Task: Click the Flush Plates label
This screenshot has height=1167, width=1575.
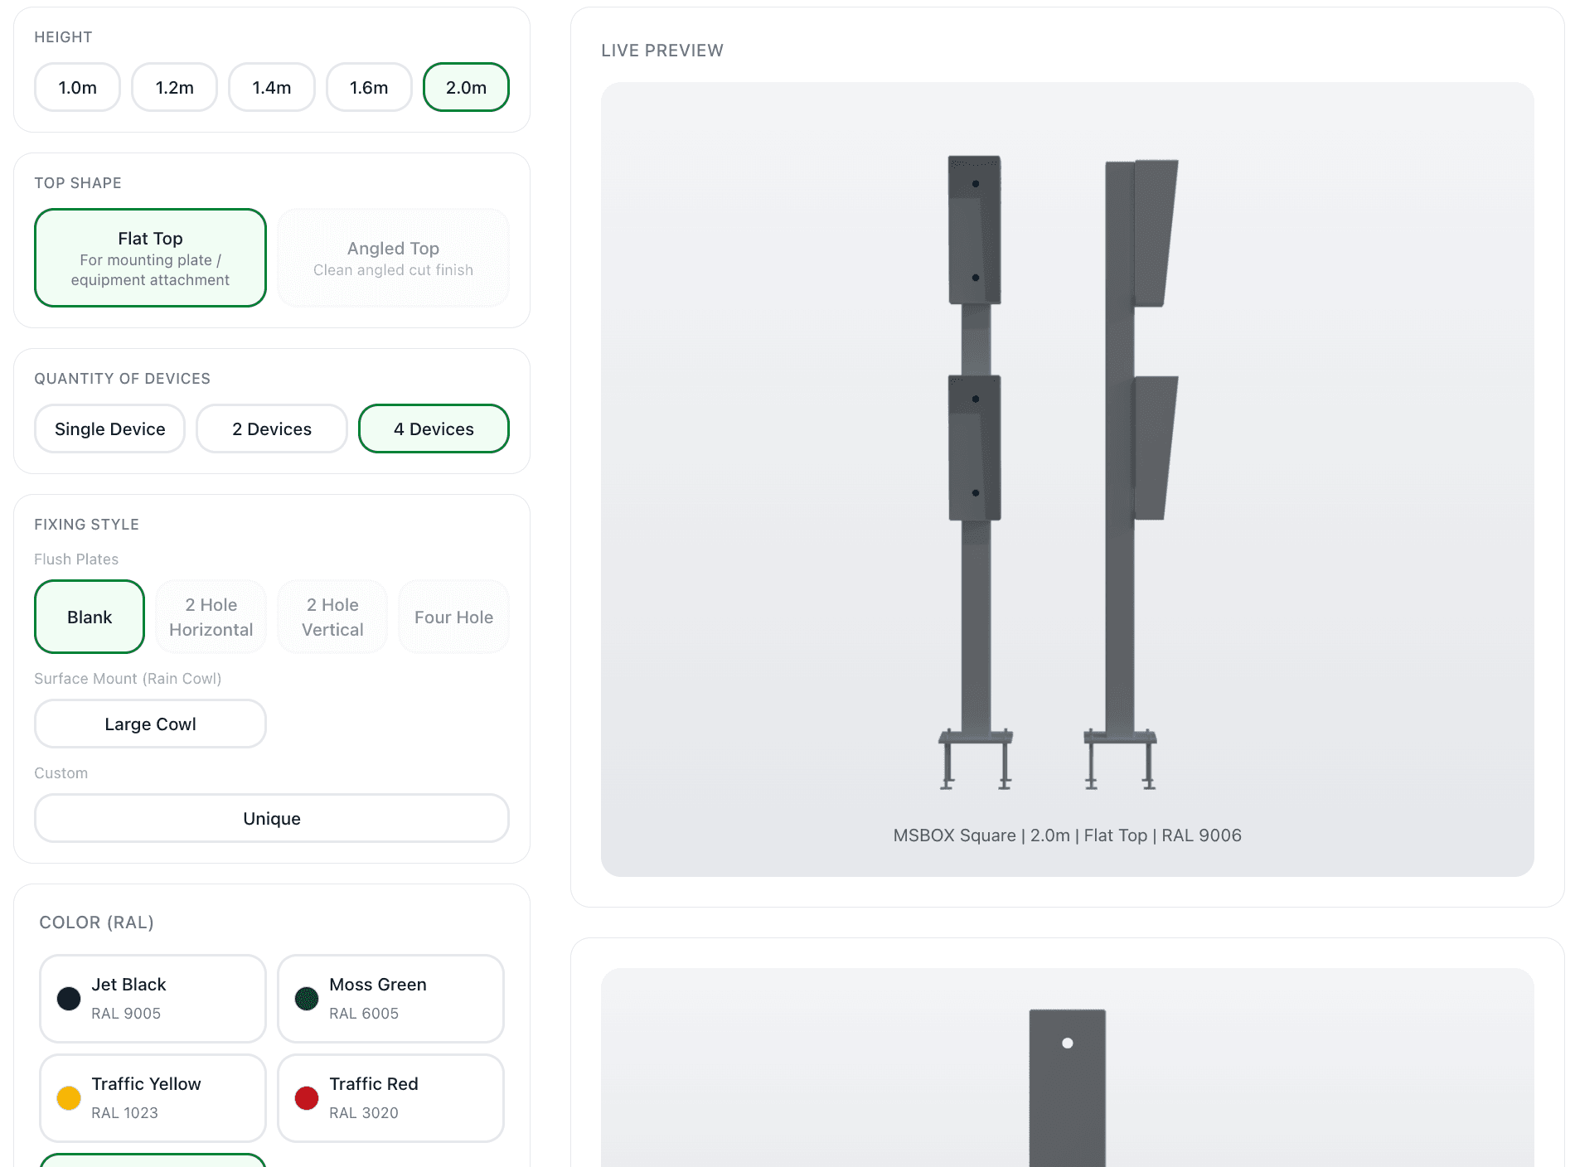Action: pos(76,559)
